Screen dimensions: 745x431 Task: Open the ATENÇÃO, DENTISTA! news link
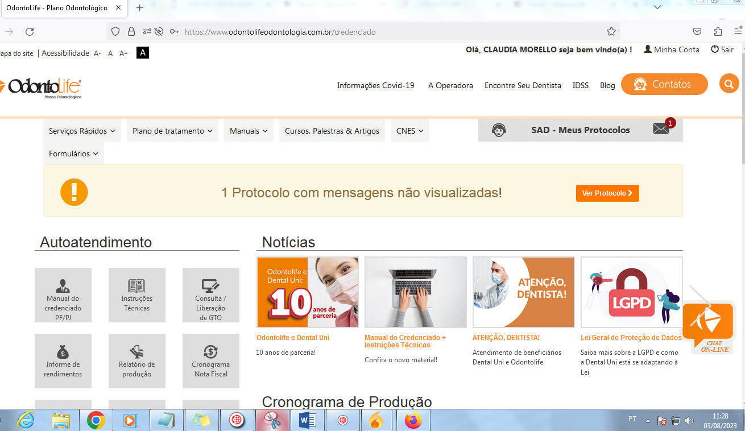[x=506, y=338]
